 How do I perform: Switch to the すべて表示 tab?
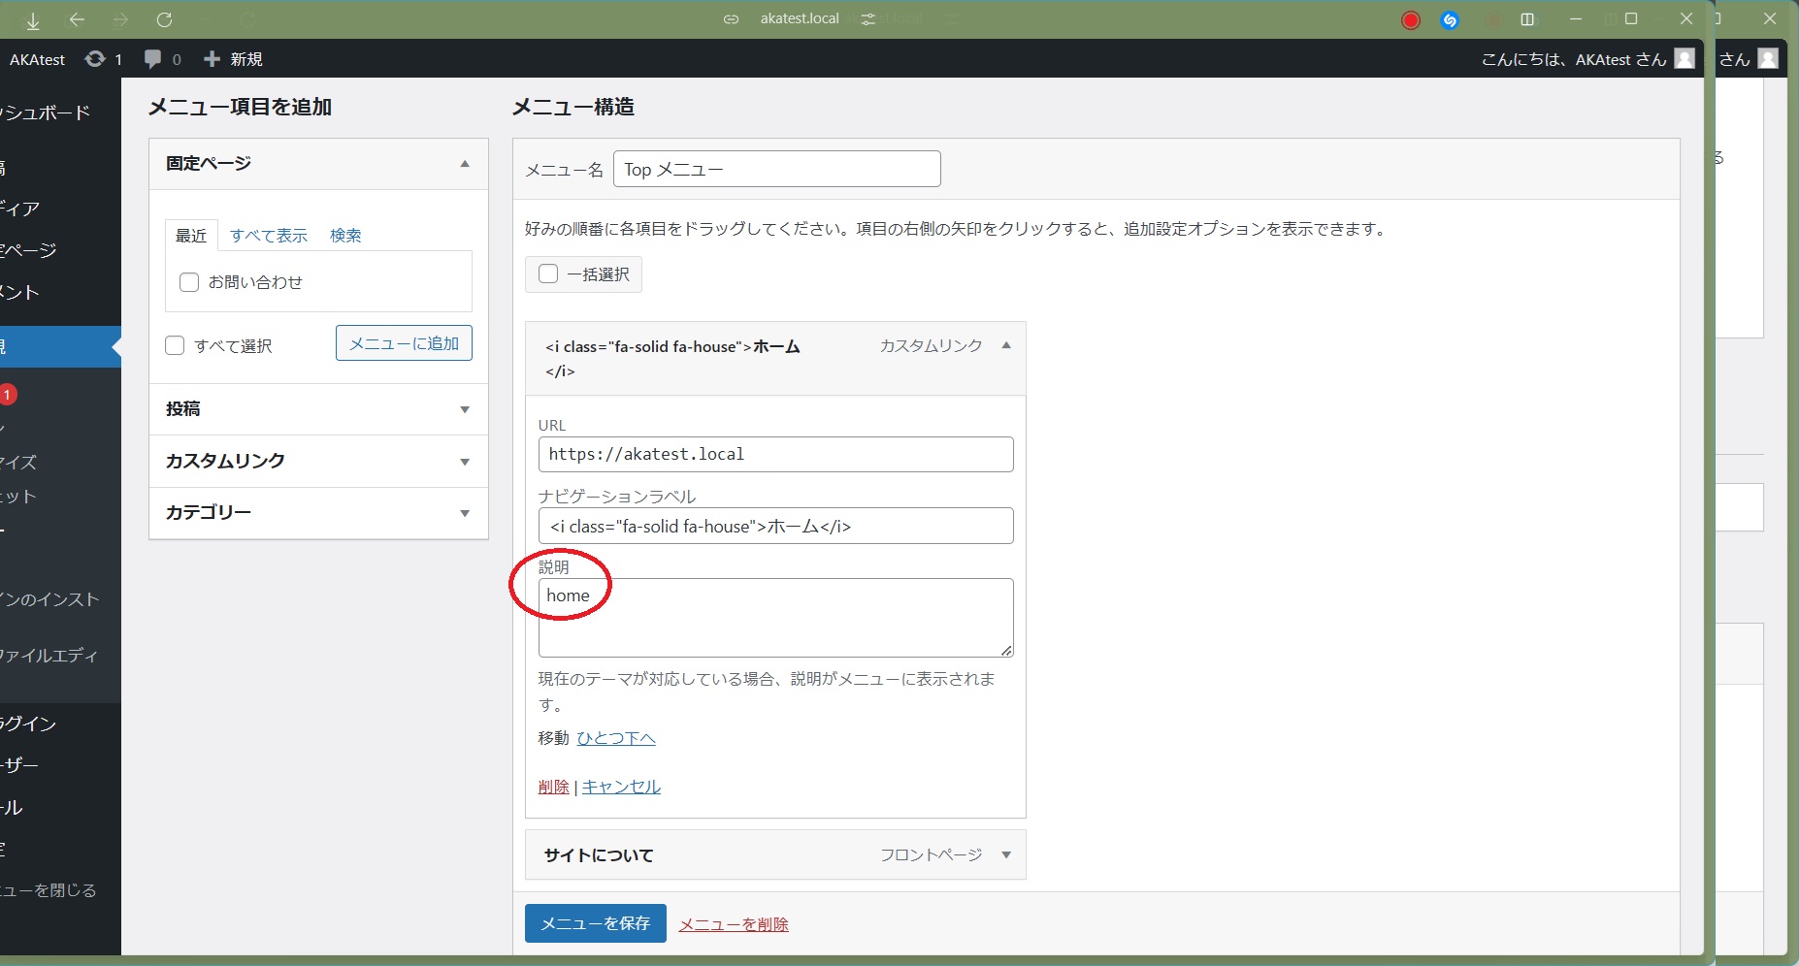(x=268, y=236)
